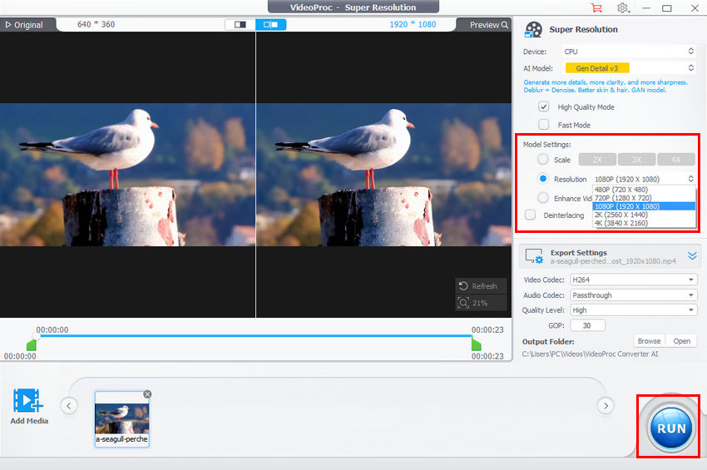Select the seagull video thumbnail
The height and width of the screenshot is (470, 707).
click(121, 419)
